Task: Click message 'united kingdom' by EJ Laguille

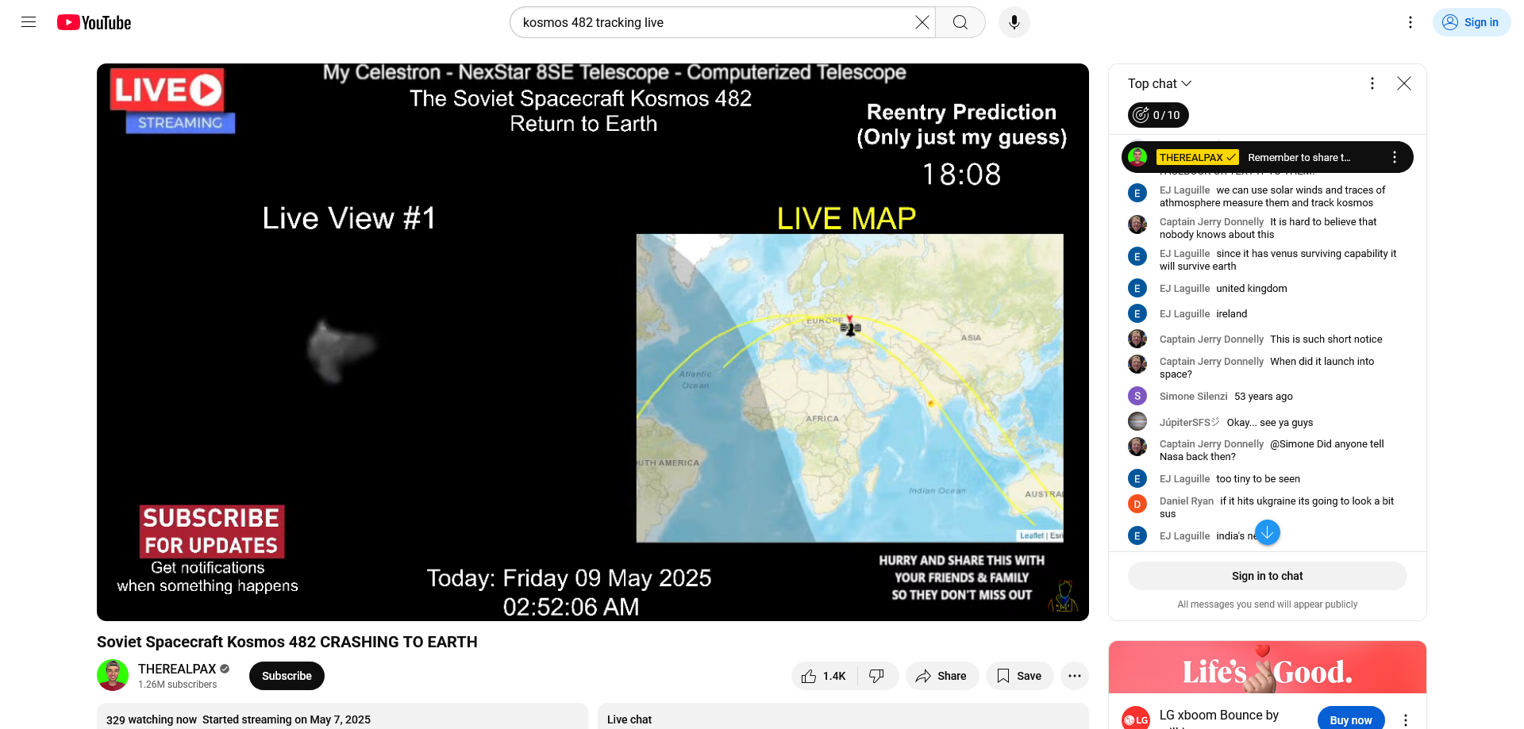Action: [1251, 289]
